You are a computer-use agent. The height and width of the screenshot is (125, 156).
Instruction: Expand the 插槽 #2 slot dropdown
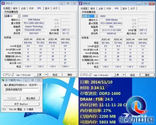click(19, 16)
